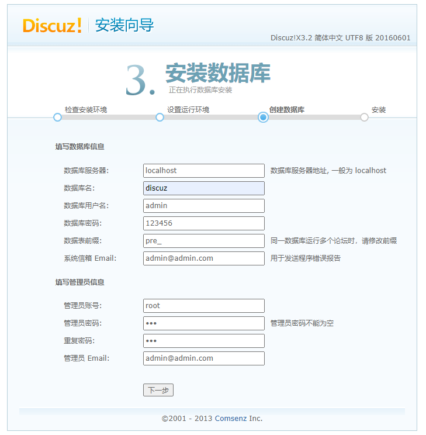Click the active 创建数据库 step circle
The width and height of the screenshot is (426, 435).
pyautogui.click(x=263, y=118)
